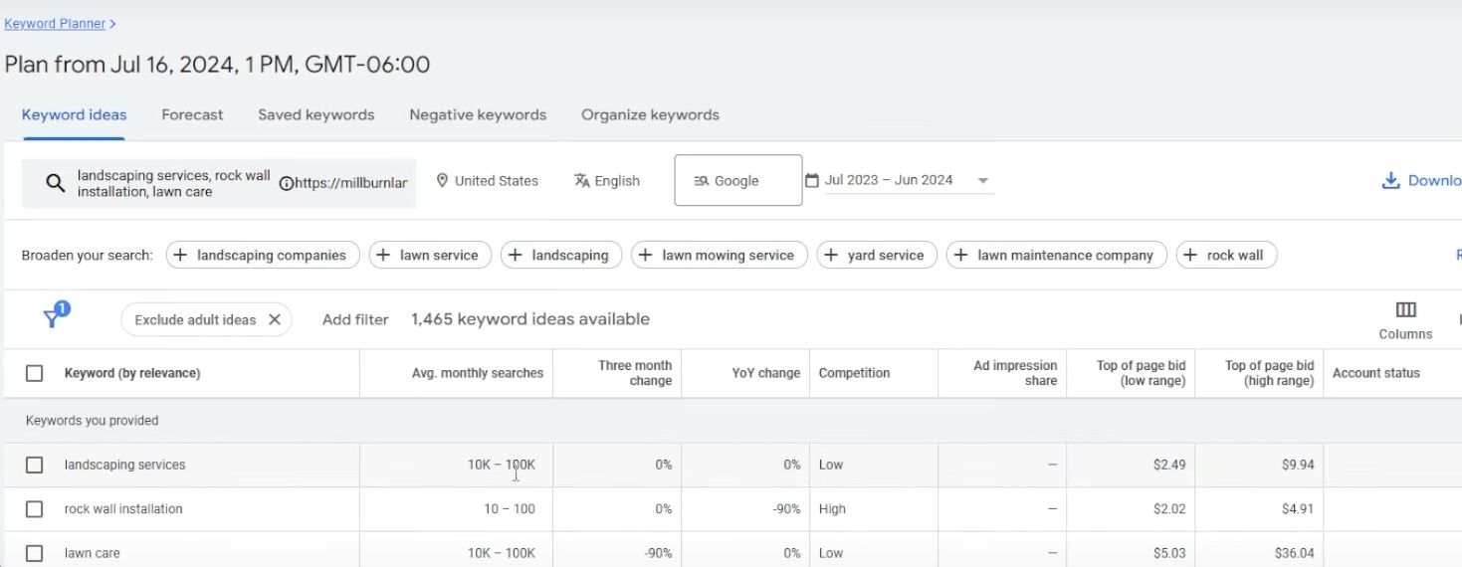
Task: Click '1,465 keyword ideas available' text
Action: pyautogui.click(x=530, y=319)
